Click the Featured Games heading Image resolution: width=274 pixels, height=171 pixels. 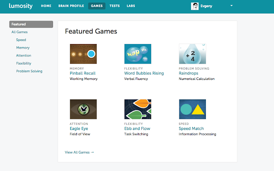(x=91, y=31)
